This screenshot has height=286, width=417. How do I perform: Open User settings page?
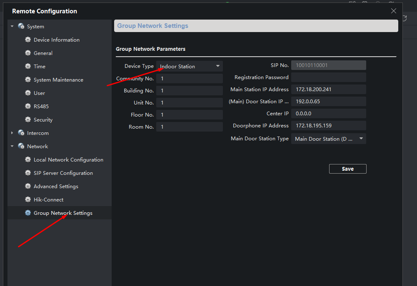[x=39, y=93]
